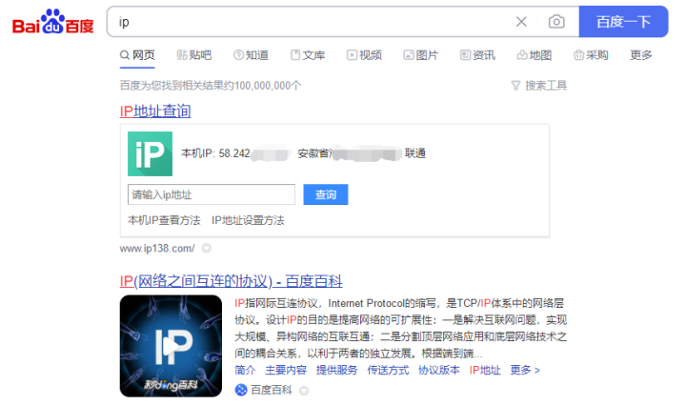This screenshot has height=405, width=686.
Task: Open the 视频 tab
Action: click(364, 55)
